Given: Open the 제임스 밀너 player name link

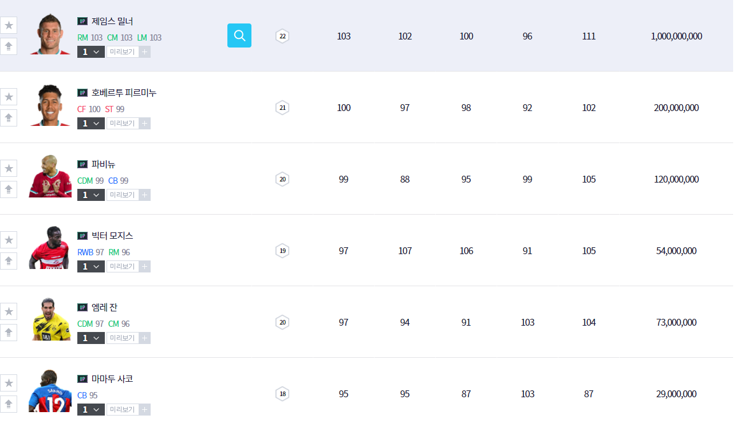Looking at the screenshot, I should pos(112,21).
